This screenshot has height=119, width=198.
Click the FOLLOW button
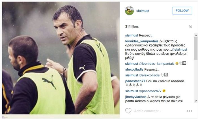pos(182,10)
